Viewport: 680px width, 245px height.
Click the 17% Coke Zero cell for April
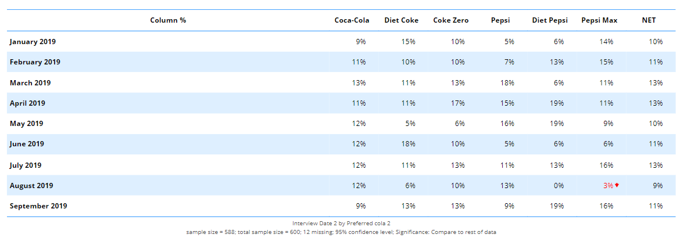(x=457, y=103)
